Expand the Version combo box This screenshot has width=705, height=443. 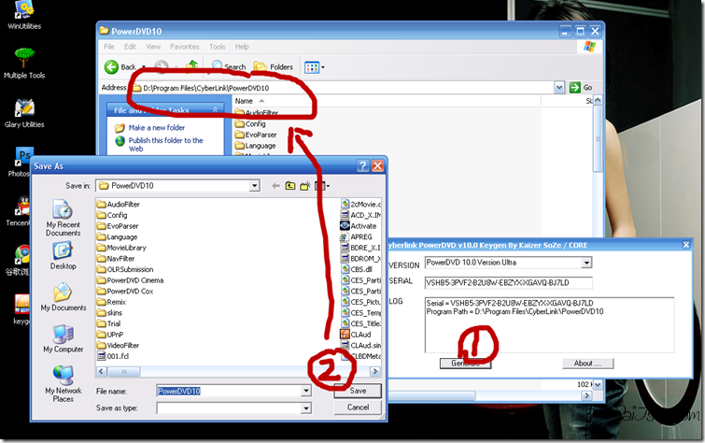pyautogui.click(x=585, y=263)
